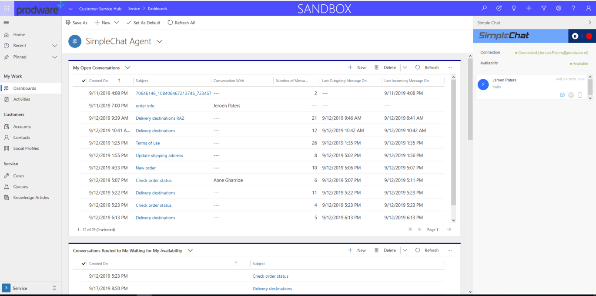The image size is (596, 296).
Task: Open the Update shipping address conversation
Action: [159, 155]
